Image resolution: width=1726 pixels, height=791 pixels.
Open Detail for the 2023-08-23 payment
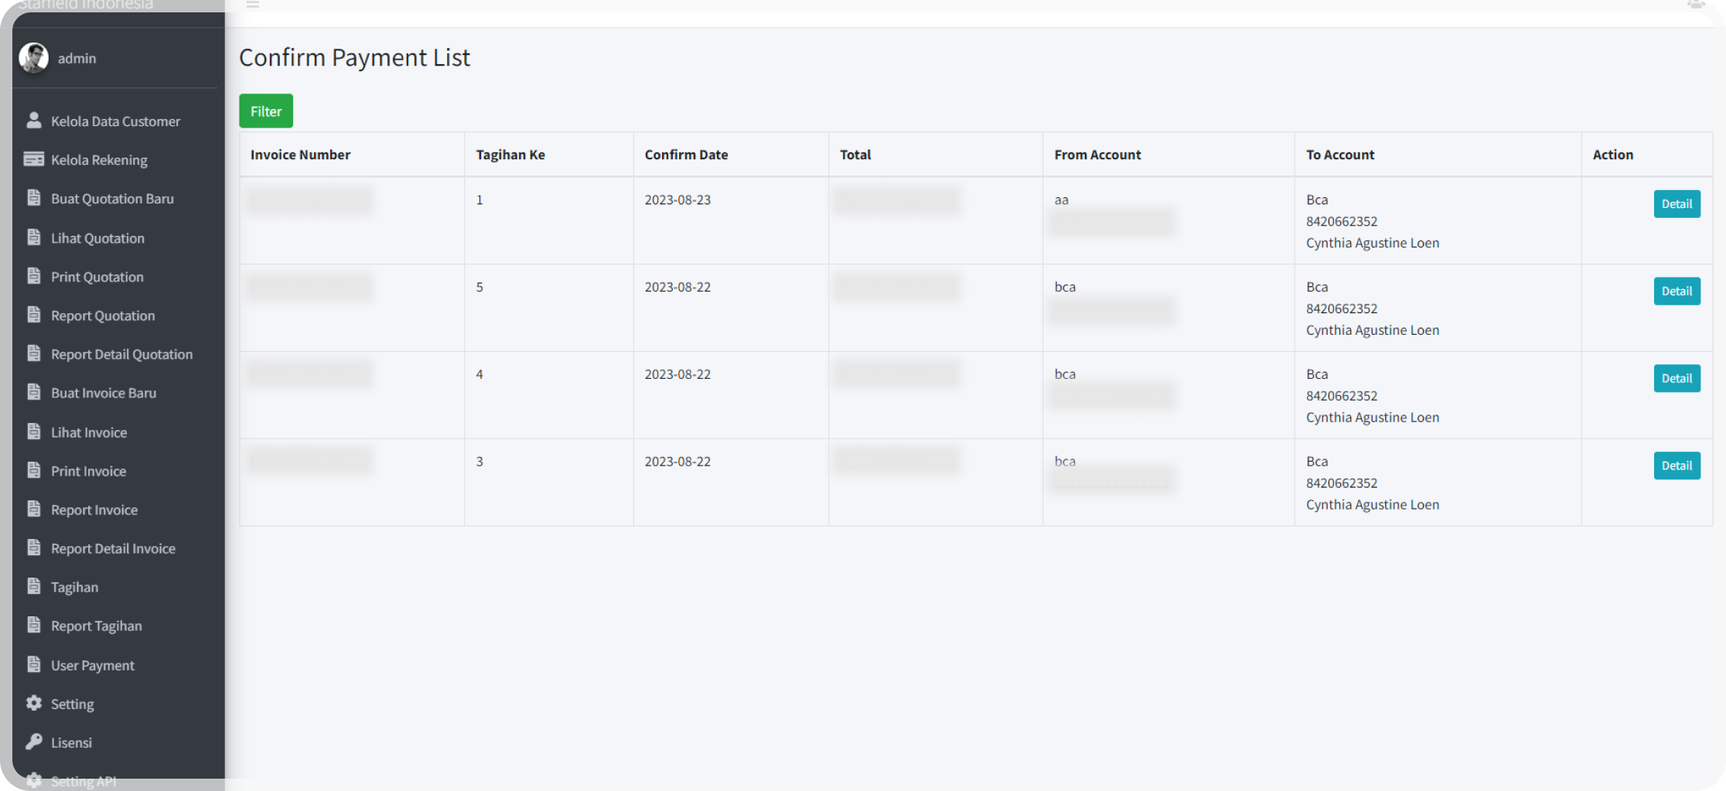click(x=1676, y=204)
